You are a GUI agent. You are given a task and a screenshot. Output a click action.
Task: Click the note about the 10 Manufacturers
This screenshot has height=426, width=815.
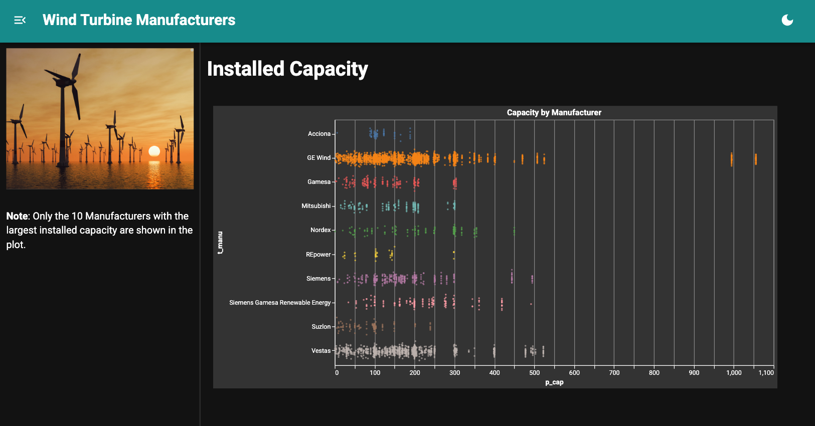[99, 230]
